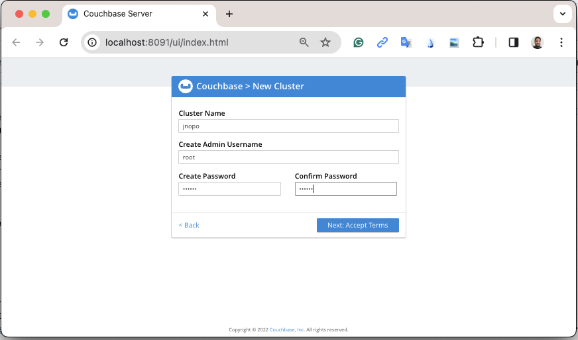Go back via the < Back link
The image size is (578, 340).
(189, 225)
